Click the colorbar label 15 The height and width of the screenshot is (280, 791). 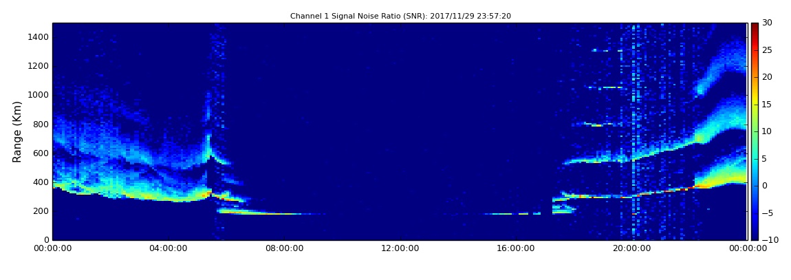coord(768,105)
